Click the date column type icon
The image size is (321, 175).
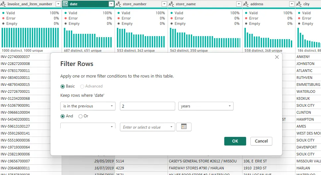(65, 4)
